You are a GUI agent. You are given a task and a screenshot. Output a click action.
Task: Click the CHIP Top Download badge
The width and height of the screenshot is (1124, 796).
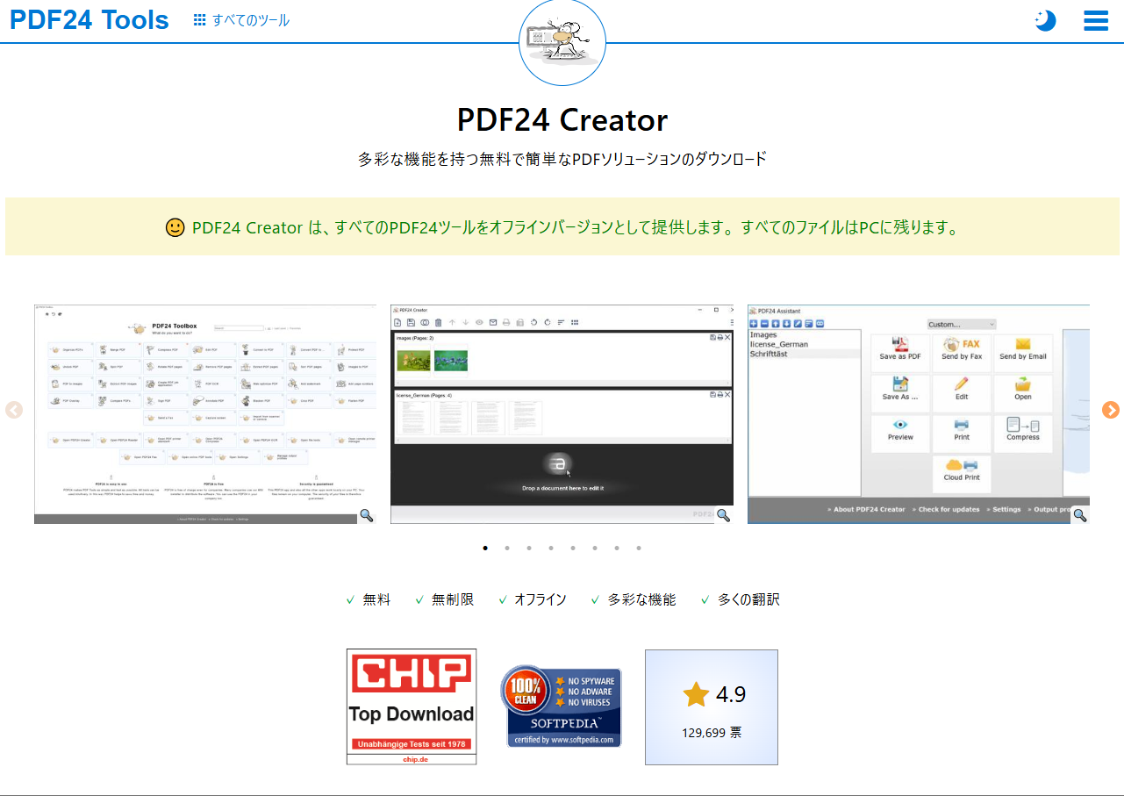pyautogui.click(x=411, y=706)
